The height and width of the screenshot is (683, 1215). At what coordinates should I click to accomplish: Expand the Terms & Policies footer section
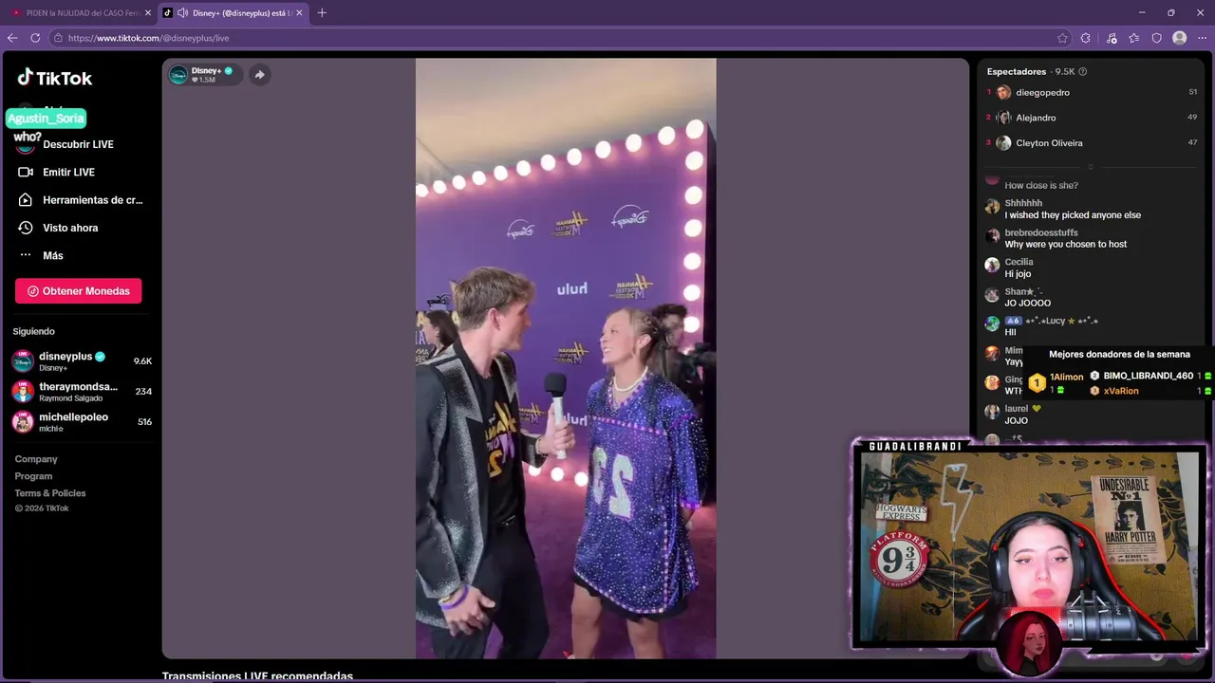coord(50,493)
